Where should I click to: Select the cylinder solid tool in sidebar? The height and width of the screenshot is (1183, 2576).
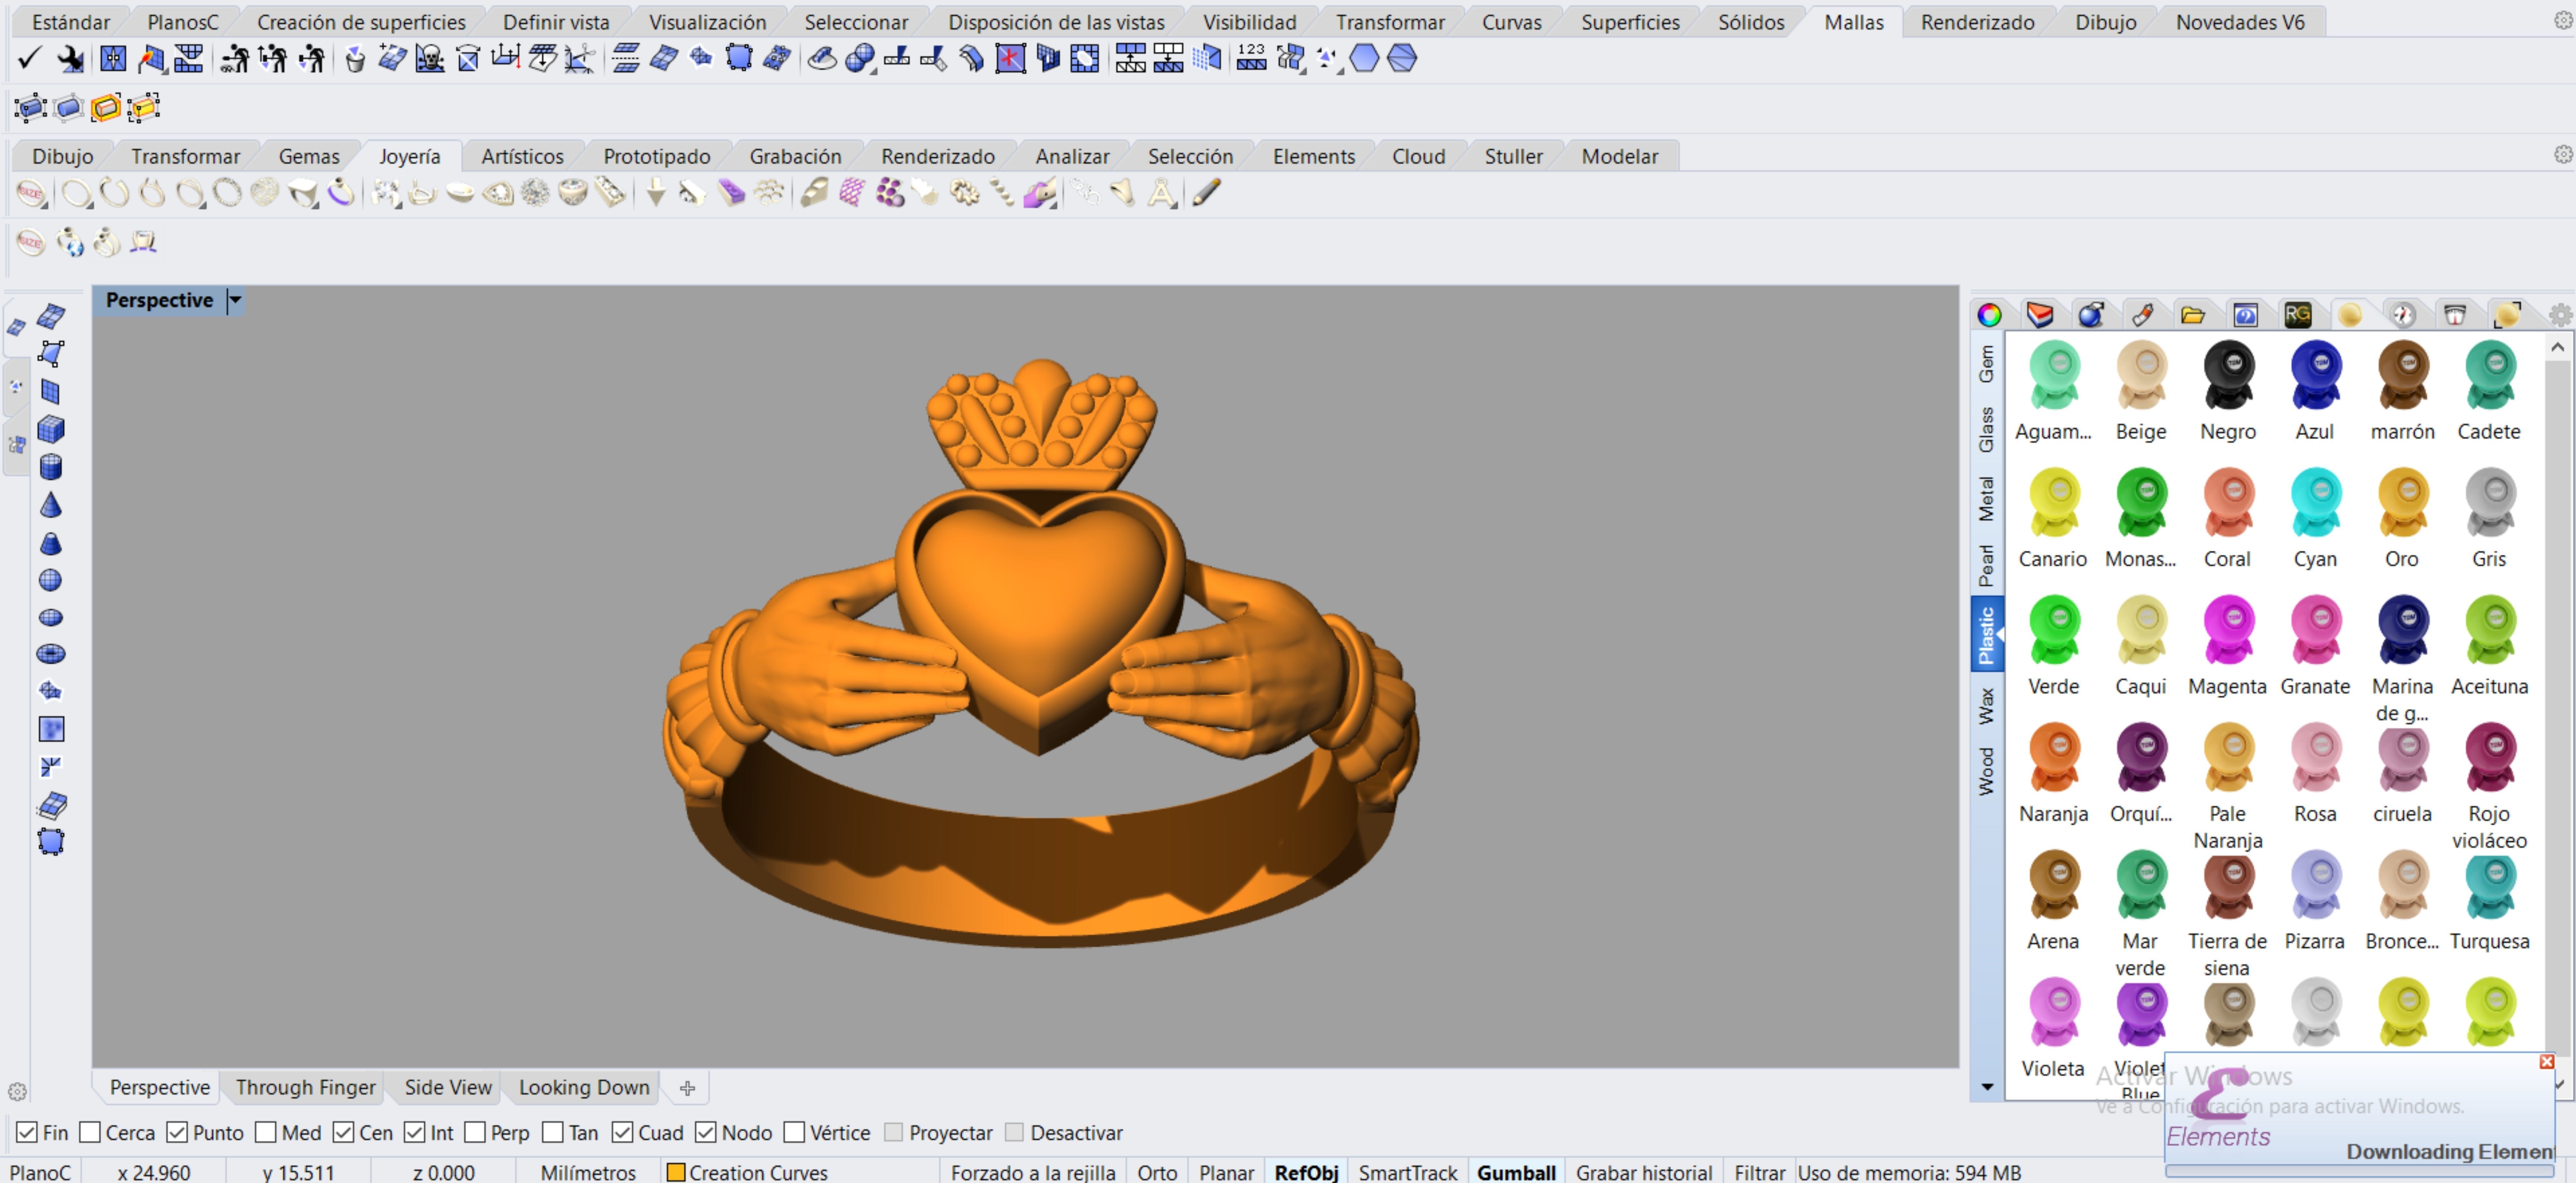tap(51, 467)
